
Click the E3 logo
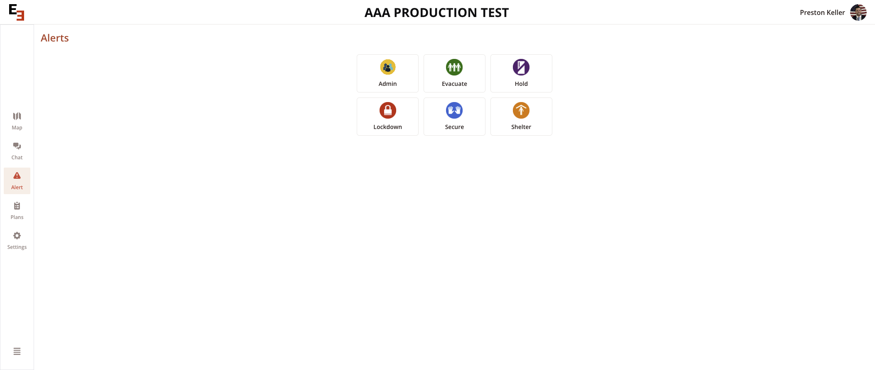pos(17,12)
